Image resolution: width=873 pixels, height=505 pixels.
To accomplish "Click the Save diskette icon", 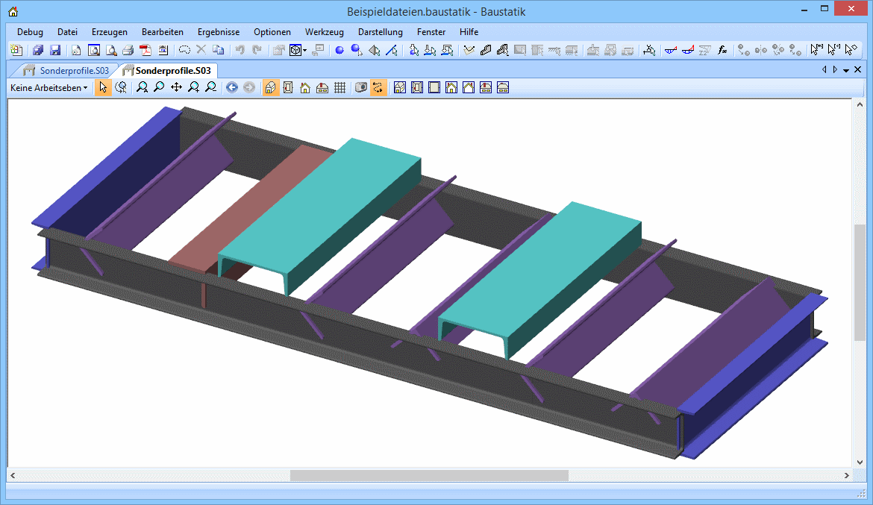I will [55, 51].
